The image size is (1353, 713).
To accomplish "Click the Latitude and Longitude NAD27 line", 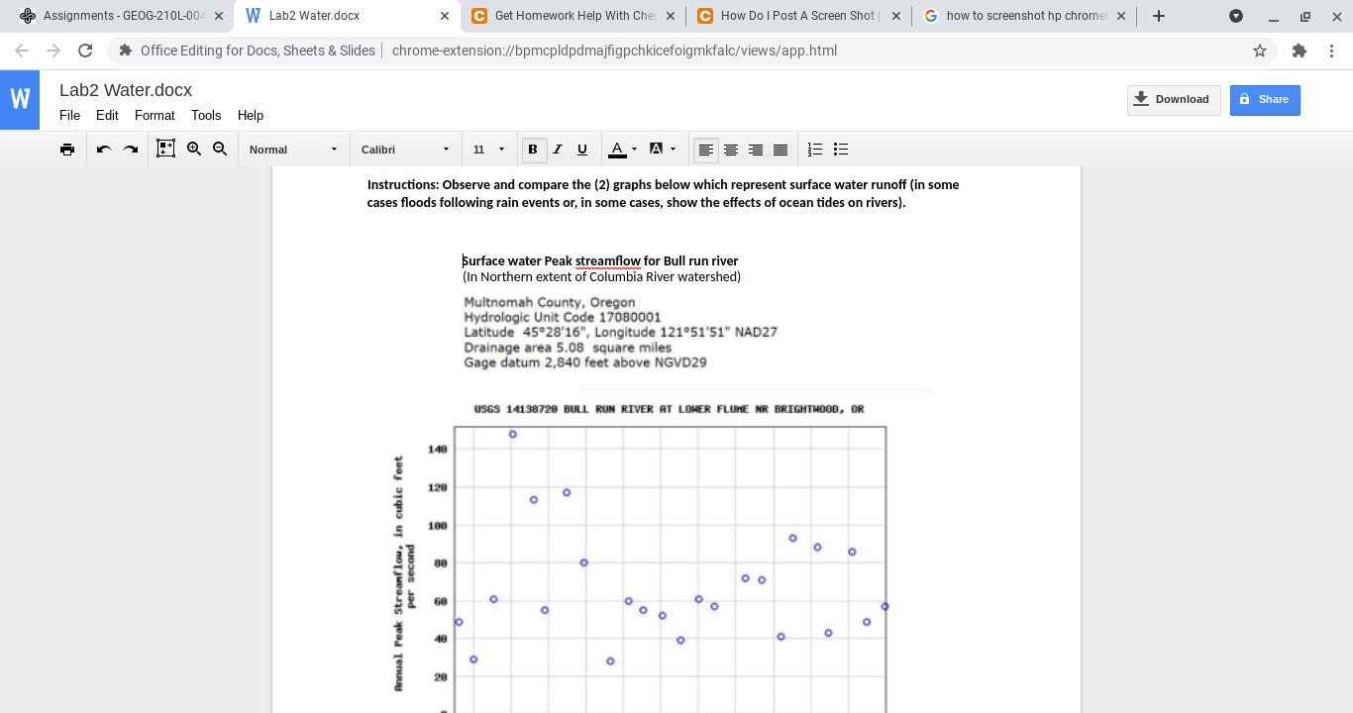I will [x=621, y=333].
